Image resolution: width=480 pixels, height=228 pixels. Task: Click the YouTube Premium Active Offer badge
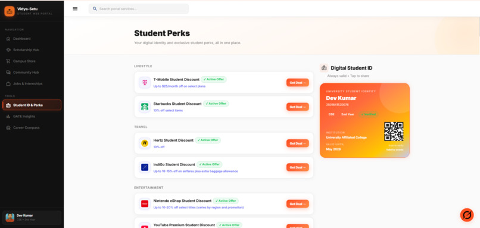tap(229, 225)
